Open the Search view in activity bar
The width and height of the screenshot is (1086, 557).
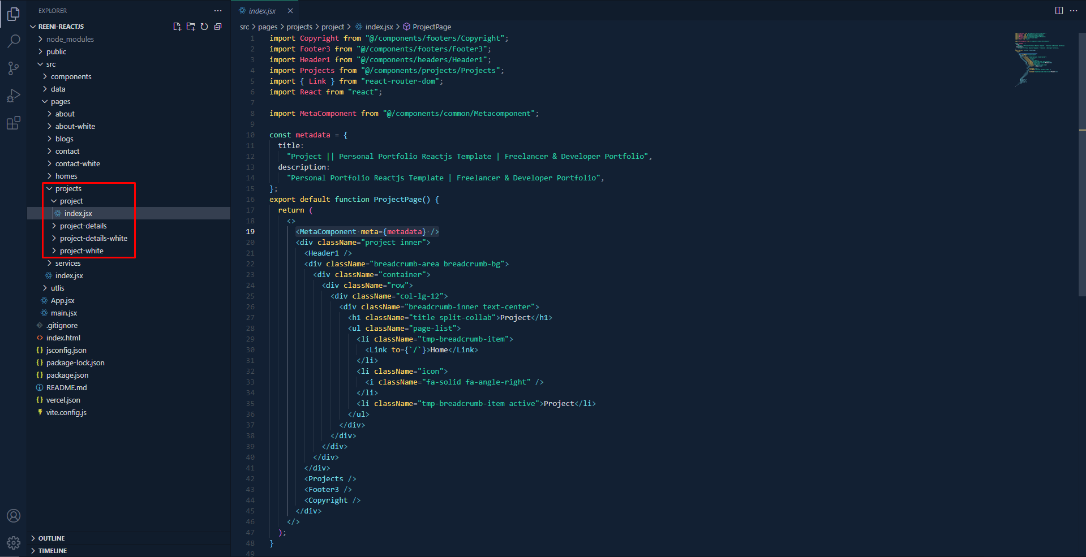(x=14, y=41)
